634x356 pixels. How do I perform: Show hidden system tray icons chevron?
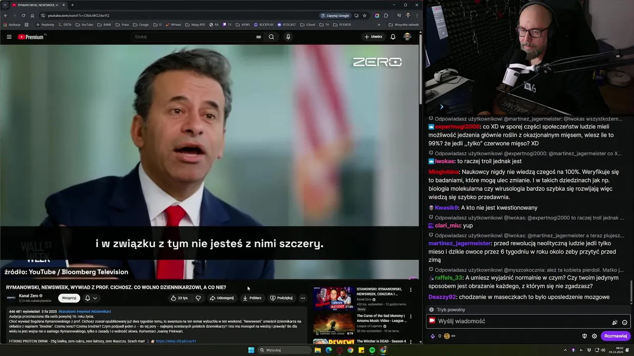[565, 350]
